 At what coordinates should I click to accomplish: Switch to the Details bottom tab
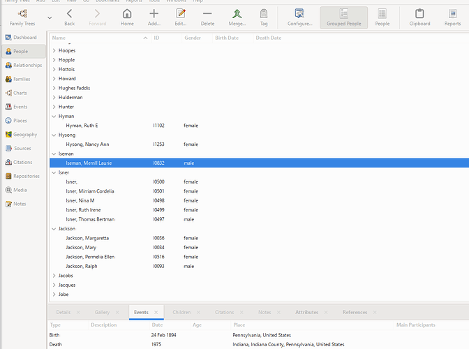pos(64,312)
